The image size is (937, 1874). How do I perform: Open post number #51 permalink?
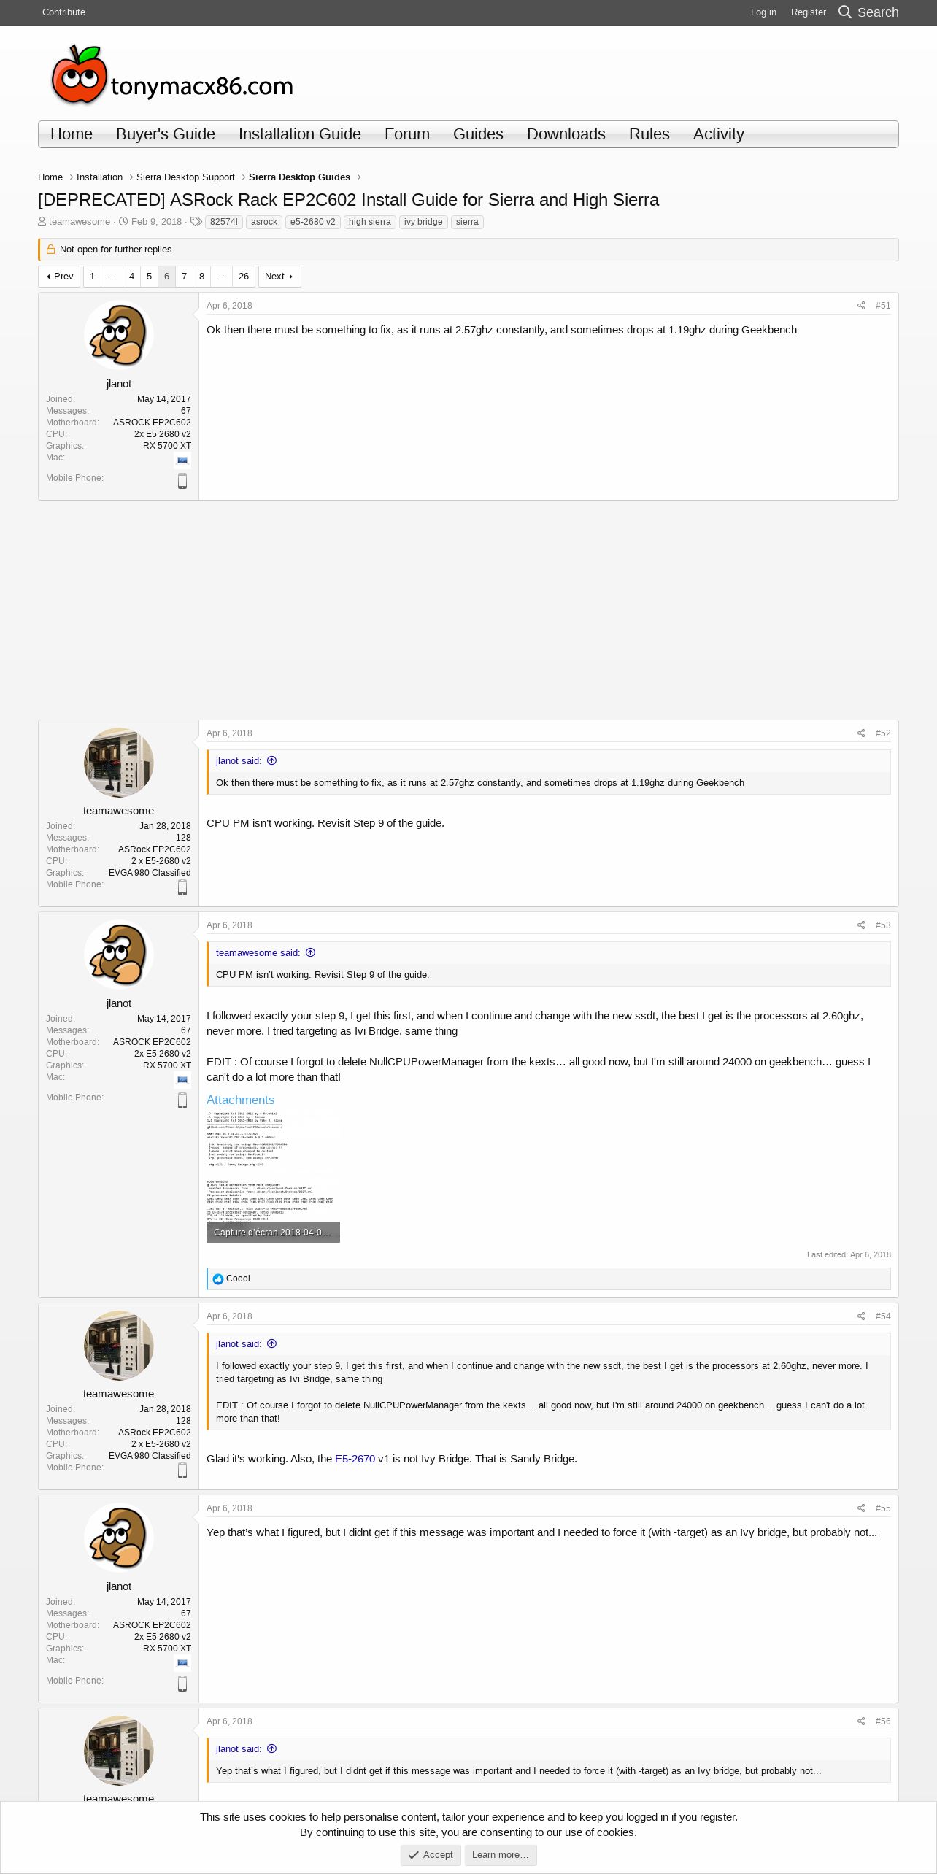tap(883, 306)
